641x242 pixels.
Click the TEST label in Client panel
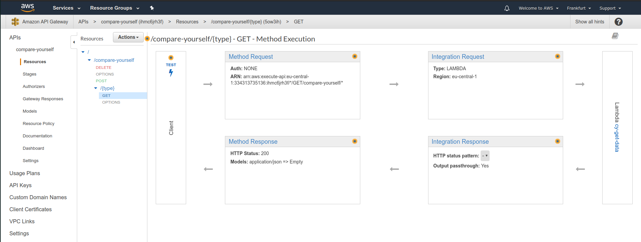171,65
